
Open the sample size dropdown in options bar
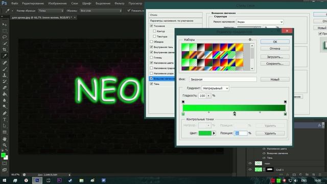[x=51, y=10]
